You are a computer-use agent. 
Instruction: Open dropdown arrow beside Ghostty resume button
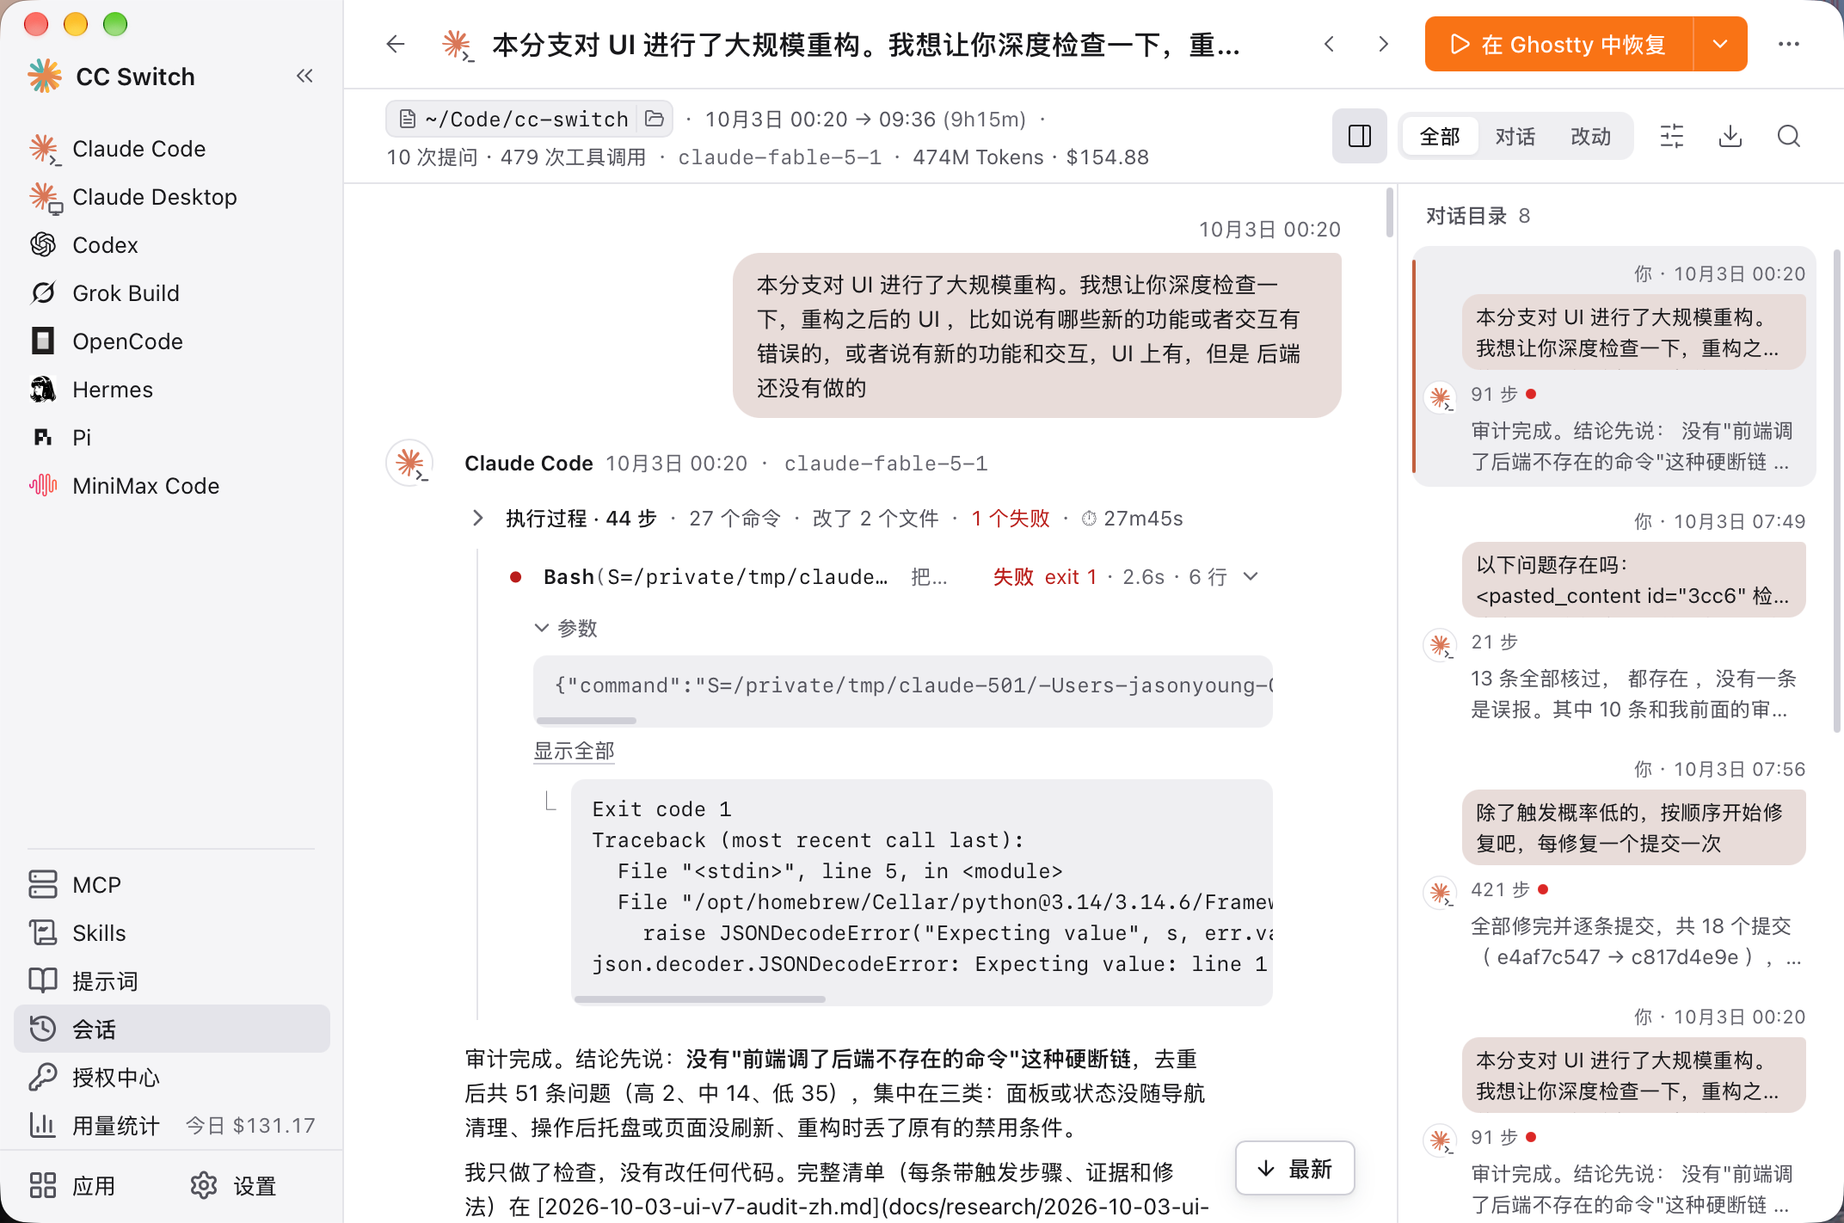[1720, 44]
